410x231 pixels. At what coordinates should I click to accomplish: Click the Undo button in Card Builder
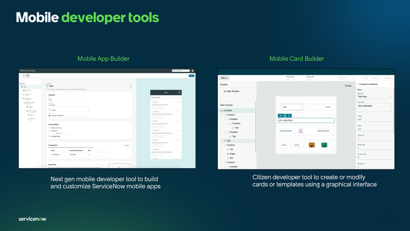point(365,78)
